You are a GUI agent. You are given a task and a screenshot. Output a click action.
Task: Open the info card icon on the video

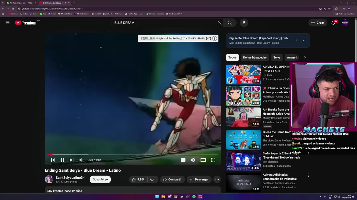[214, 39]
